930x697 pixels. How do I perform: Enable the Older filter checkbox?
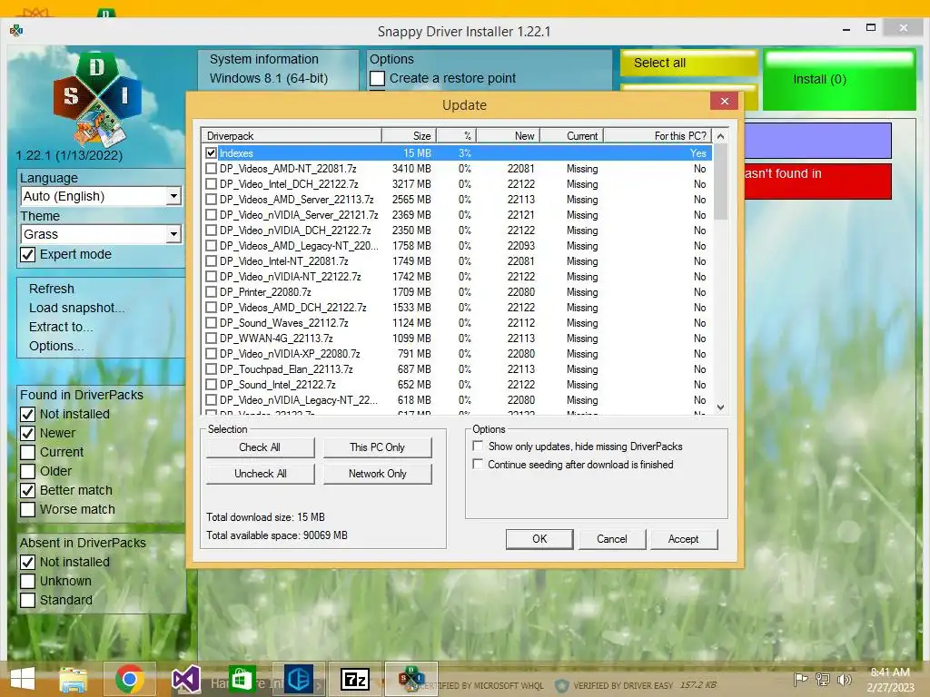pyautogui.click(x=28, y=471)
